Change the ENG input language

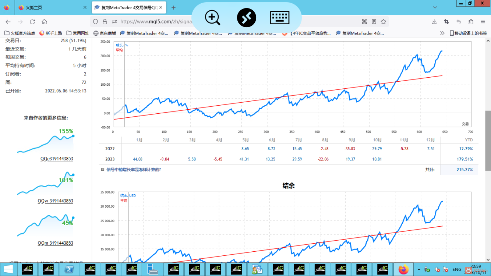pos(457,269)
